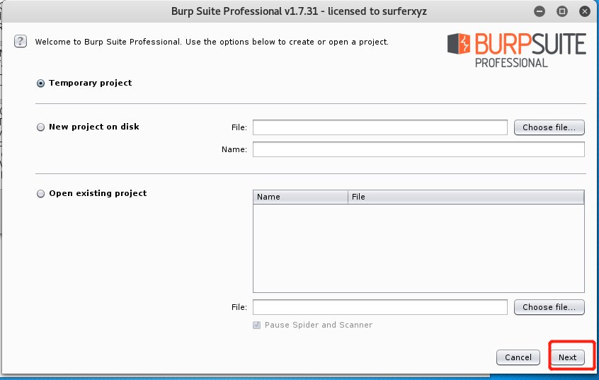The width and height of the screenshot is (599, 380).
Task: Close the Burp Suite window
Action: 584,11
